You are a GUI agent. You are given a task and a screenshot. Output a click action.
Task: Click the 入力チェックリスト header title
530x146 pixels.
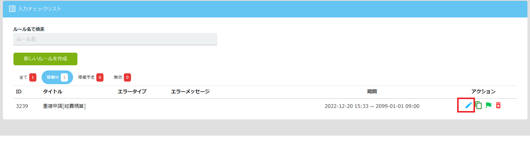[40, 9]
